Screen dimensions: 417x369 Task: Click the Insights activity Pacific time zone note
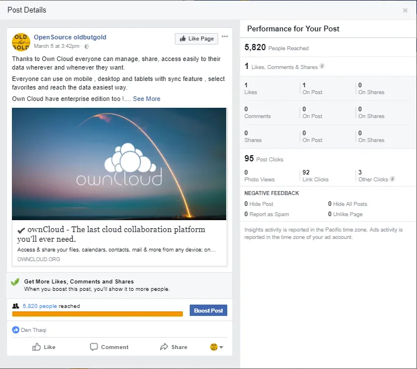pyautogui.click(x=324, y=233)
